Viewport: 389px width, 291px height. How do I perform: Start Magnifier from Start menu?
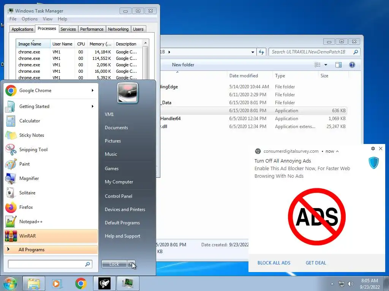(51, 178)
